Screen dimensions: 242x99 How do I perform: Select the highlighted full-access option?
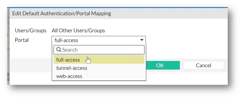[x=99, y=60]
